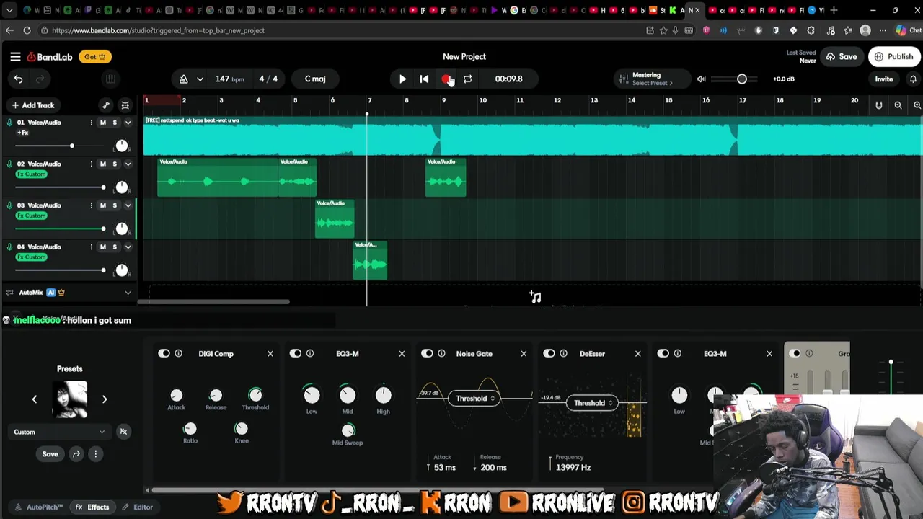Screen dimensions: 923x519
Task: Switch to the Effects tab
Action: (x=92, y=507)
